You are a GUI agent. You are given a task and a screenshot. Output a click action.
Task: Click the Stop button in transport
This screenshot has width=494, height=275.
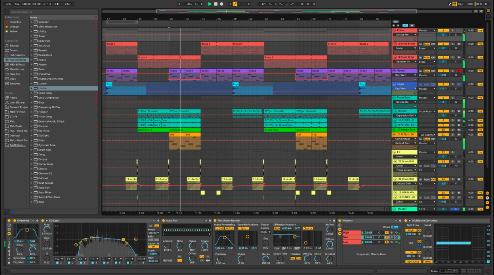click(x=216, y=4)
